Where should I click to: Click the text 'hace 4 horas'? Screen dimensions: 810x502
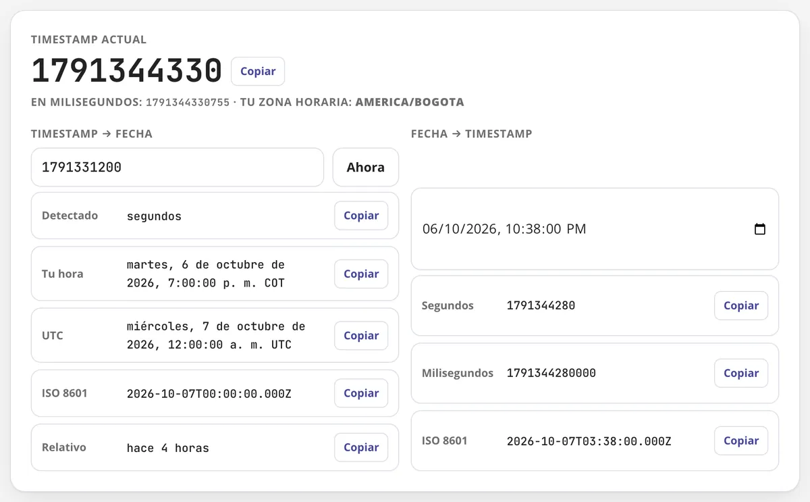(168, 448)
